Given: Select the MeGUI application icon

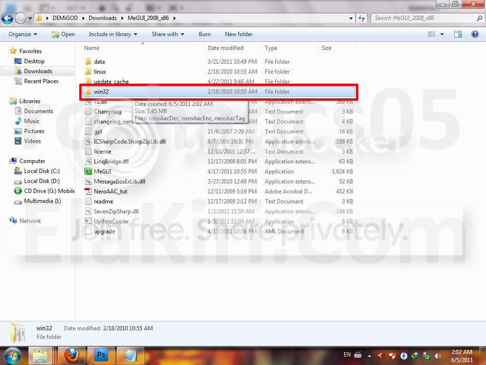Looking at the screenshot, I should click(88, 171).
